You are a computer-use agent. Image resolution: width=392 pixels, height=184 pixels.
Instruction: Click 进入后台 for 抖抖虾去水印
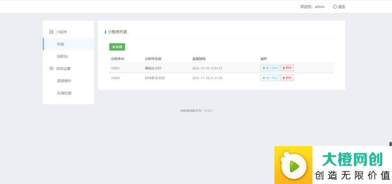(270, 78)
